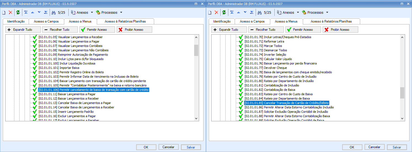This screenshot has width=412, height=152.
Task: Click Expandir Tudo in left window
Action: [x=23, y=30]
